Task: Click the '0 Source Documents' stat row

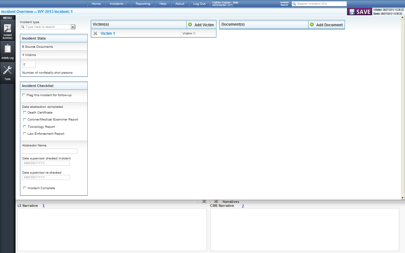Action: click(54, 46)
